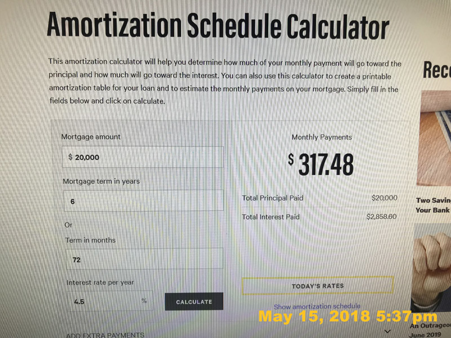Click the chevron arrow below Show amortization schedule
This screenshot has width=451, height=338.
(x=387, y=331)
